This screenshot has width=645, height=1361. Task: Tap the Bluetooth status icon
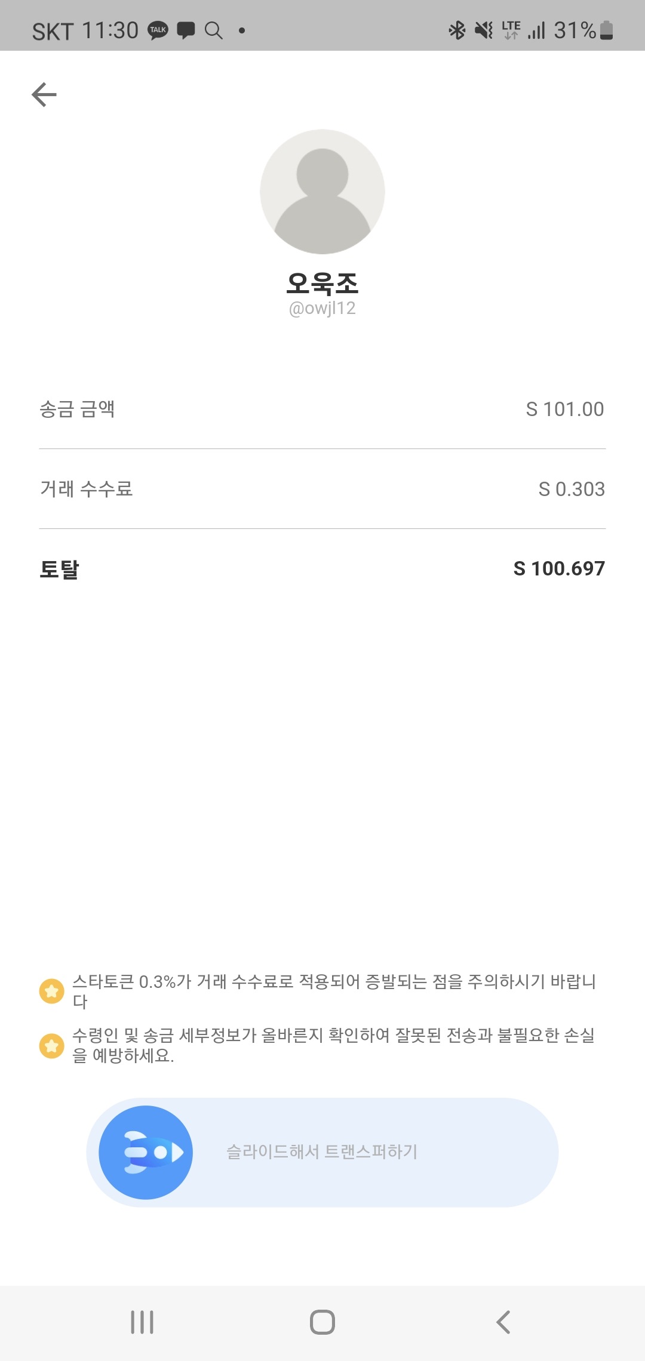457,30
